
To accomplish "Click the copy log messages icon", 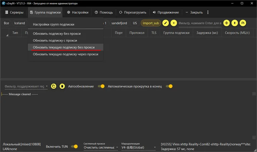I will click(54, 86).
